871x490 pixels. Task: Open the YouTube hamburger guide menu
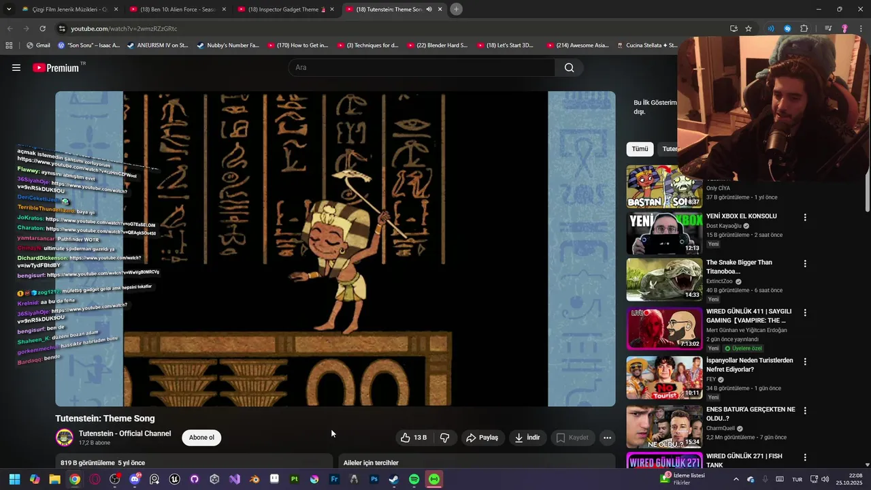click(16, 67)
